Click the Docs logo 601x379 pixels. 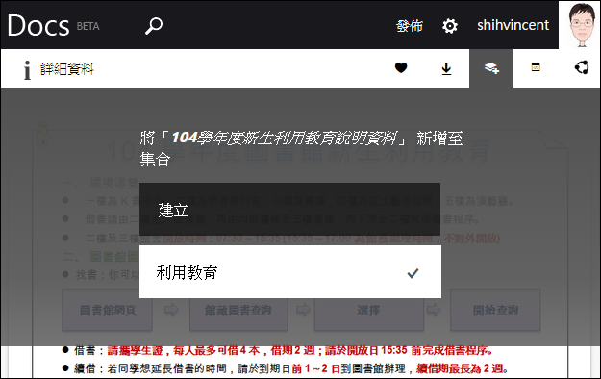[x=38, y=25]
